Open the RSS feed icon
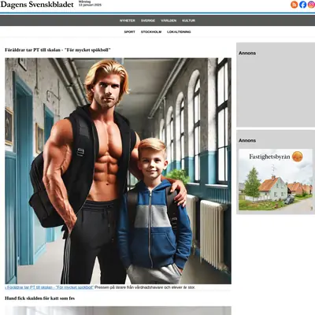 tap(294, 5)
